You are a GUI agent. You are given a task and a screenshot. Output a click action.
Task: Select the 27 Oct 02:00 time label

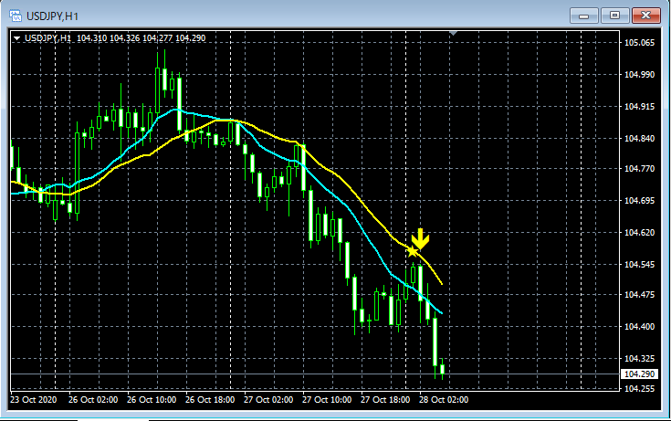click(268, 400)
